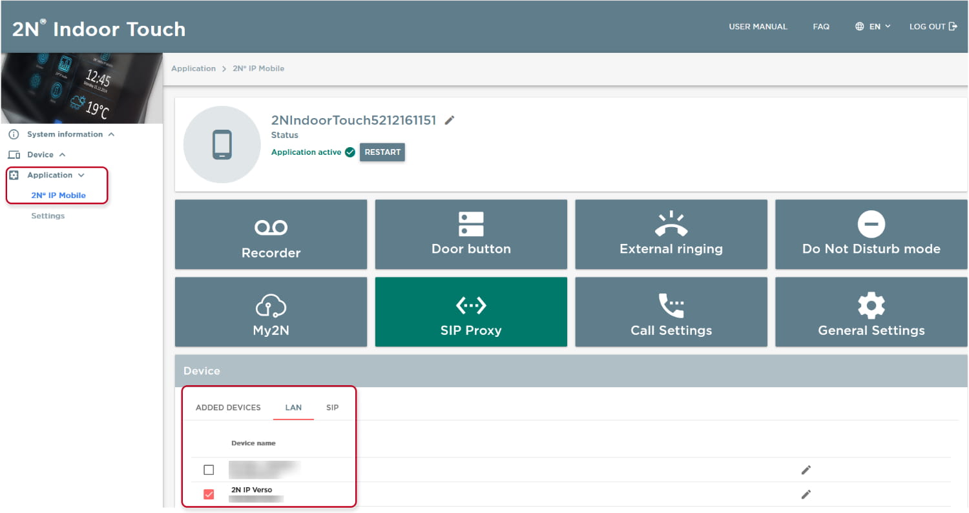This screenshot has width=969, height=513.
Task: Open External ringing settings tile
Action: [x=671, y=234]
